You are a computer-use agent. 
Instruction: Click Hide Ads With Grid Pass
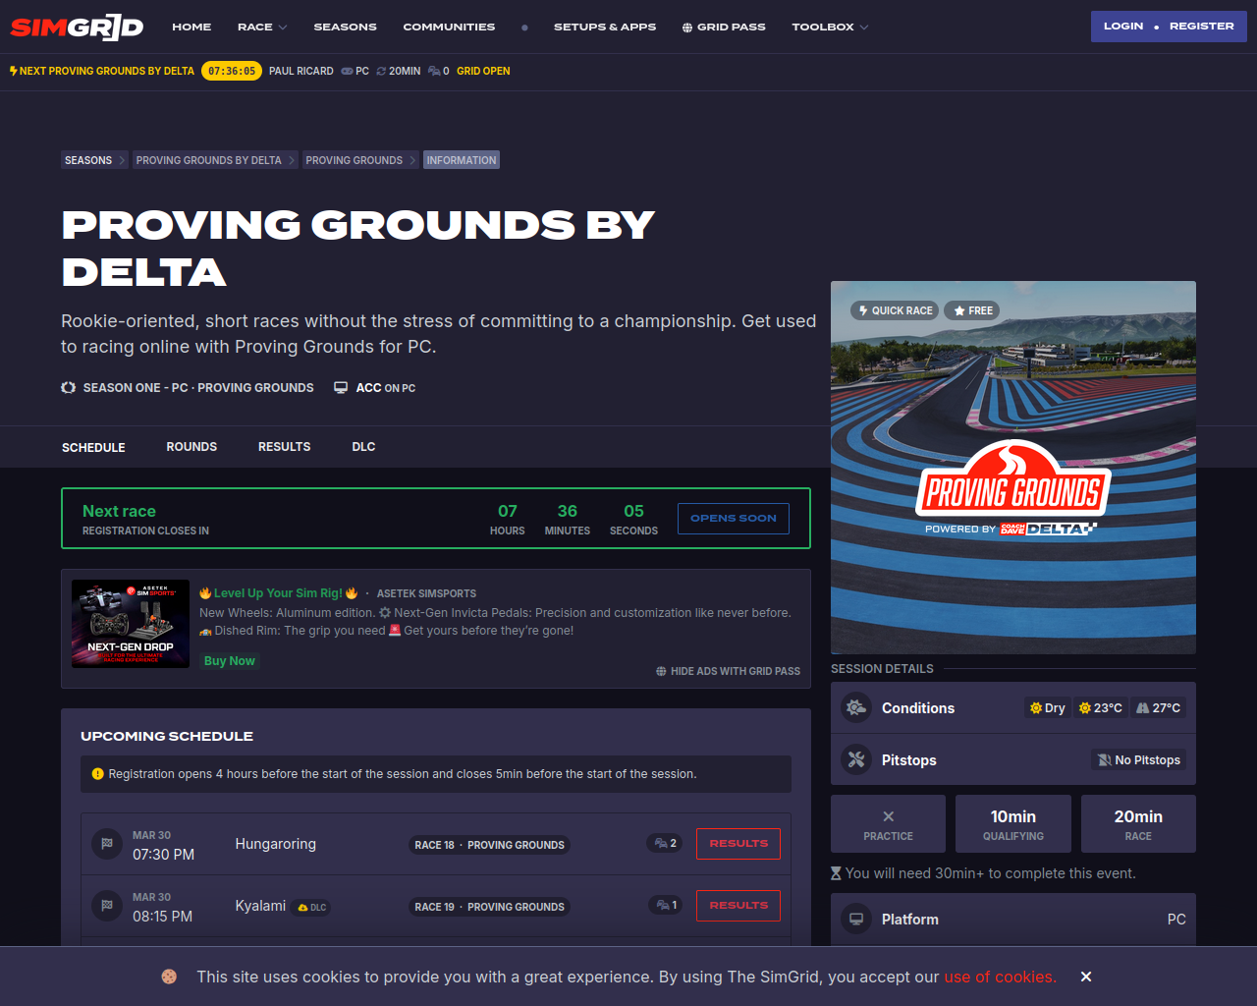coord(728,671)
